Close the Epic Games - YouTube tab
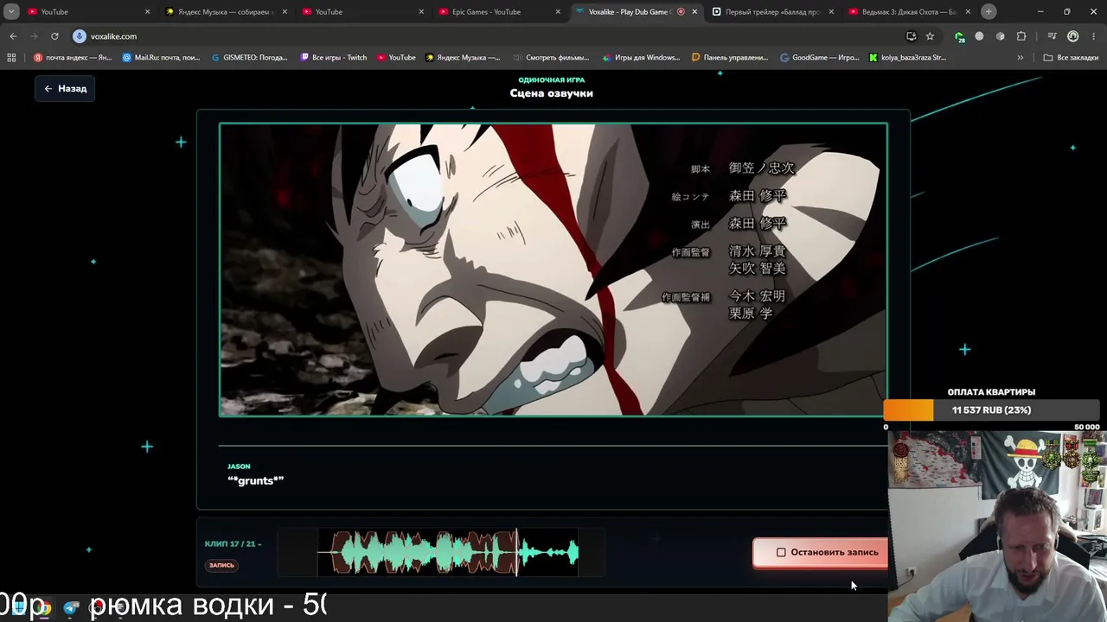Screen dimensions: 1107x622 click(558, 12)
